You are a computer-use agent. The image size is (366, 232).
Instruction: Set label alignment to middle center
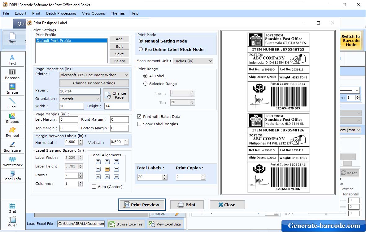(x=107, y=169)
